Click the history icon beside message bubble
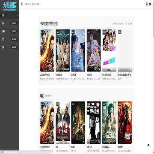 click(147, 4)
